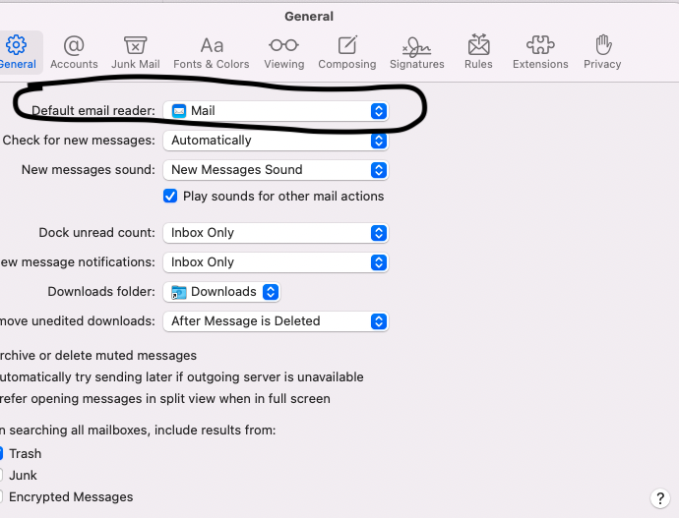Open Rules preferences envelope icon

478,45
